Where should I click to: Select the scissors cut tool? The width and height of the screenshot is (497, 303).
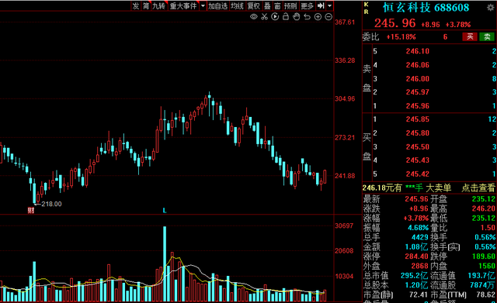click(x=264, y=17)
